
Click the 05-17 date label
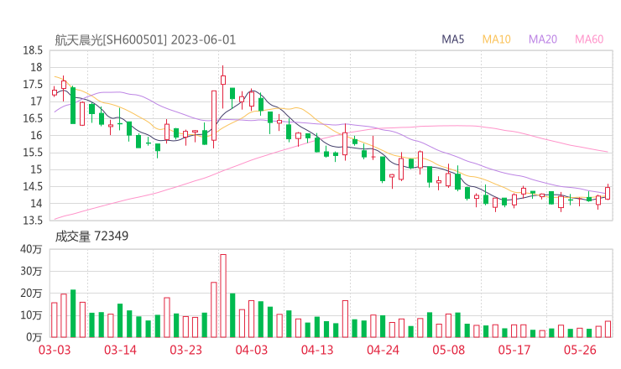click(x=514, y=351)
